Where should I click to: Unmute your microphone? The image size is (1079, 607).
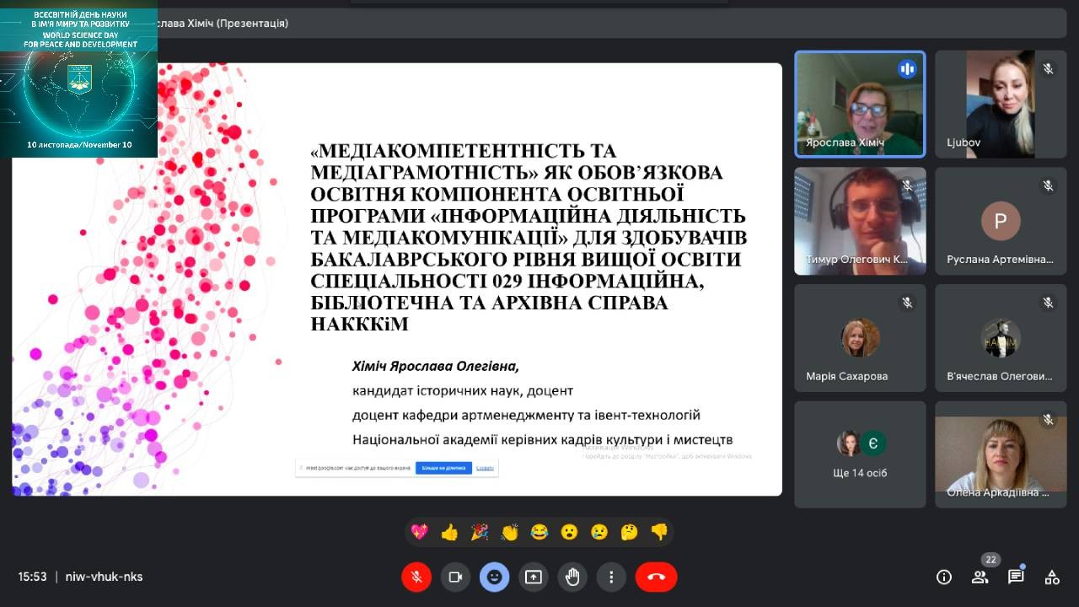(416, 577)
